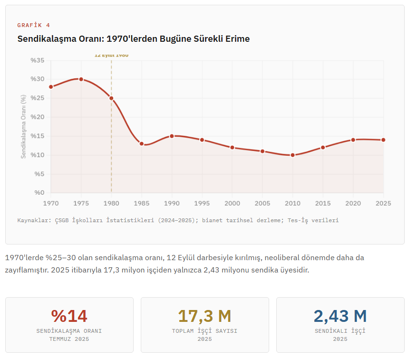Click the 2010 lowest data point
Viewport: 408px width, 357px height.
coord(292,155)
